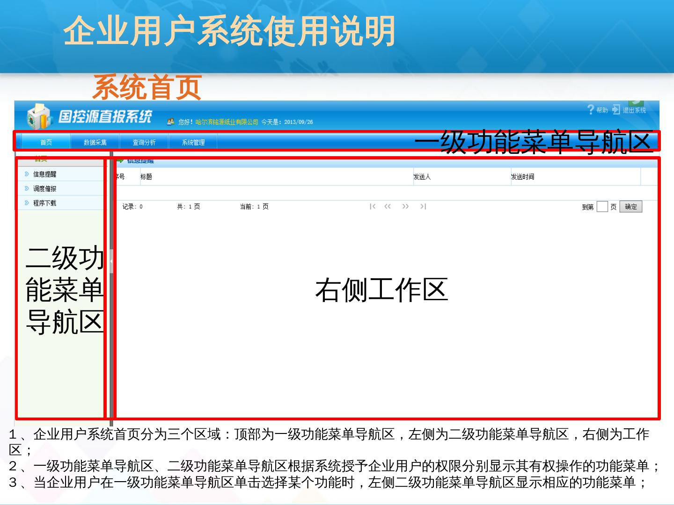
Task: Select 程序下载 in the left menu
Action: (x=44, y=203)
